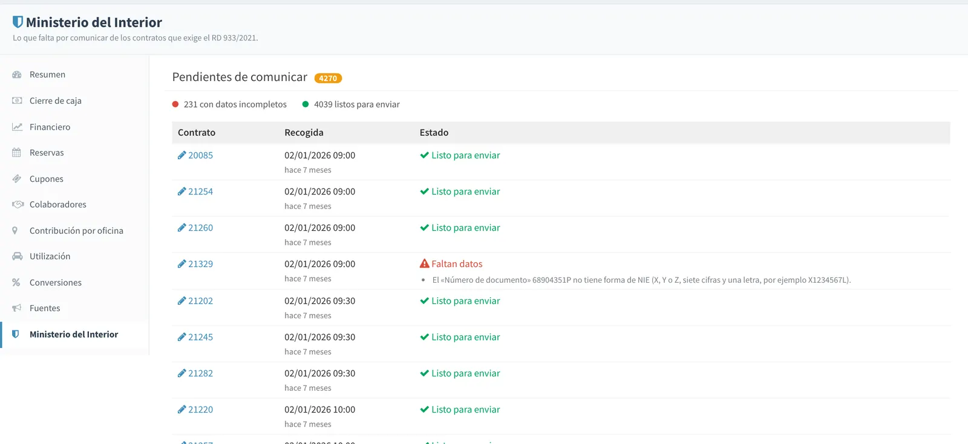The width and height of the screenshot is (968, 444).
Task: Click the pencil icon for contract 21282
Action: (181, 373)
